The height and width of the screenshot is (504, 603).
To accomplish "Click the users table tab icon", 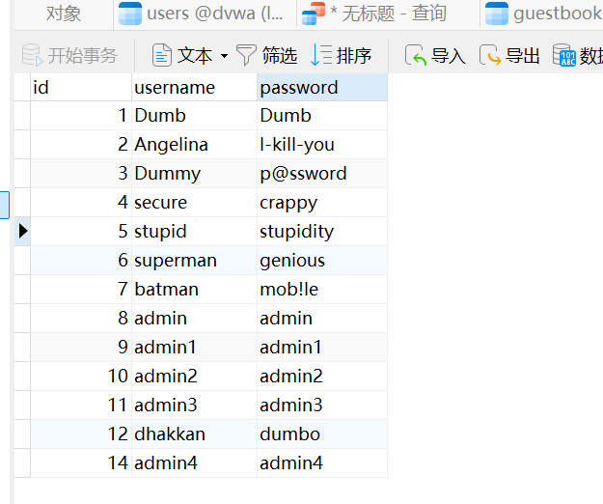I will (130, 14).
